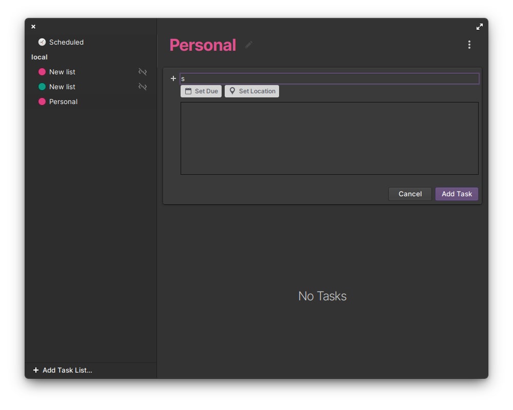Click the Scheduled clock icon
The image size is (513, 410).
point(42,42)
